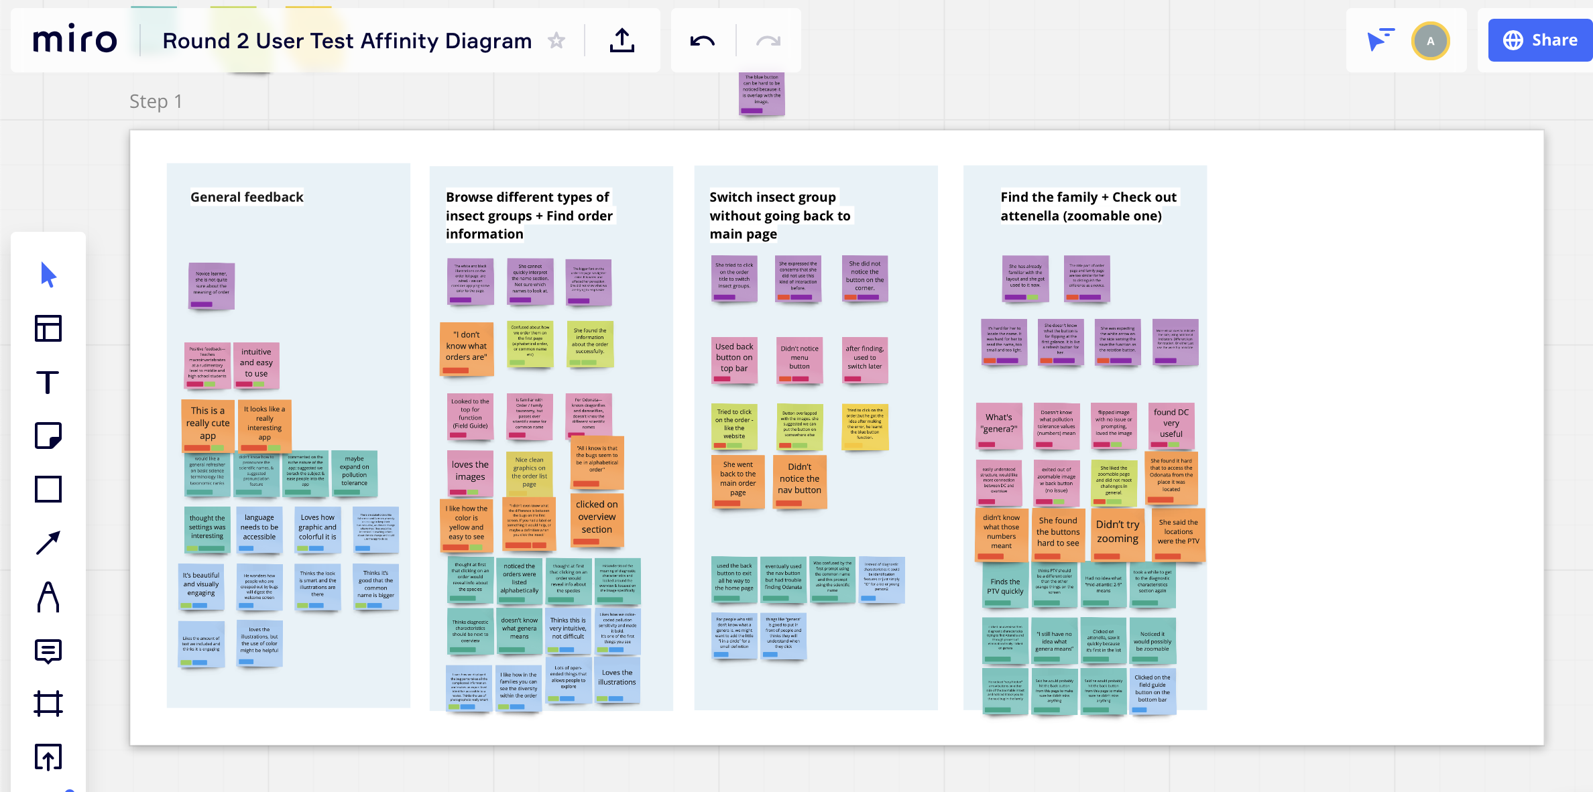The width and height of the screenshot is (1593, 792).
Task: Open the user avatar A menu
Action: (x=1430, y=41)
